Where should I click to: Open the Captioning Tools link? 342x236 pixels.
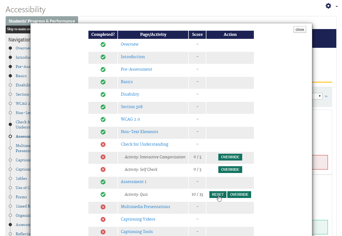tap(137, 232)
